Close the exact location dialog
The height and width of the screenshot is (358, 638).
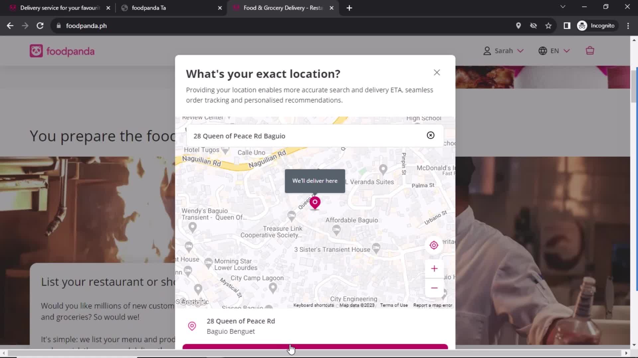pyautogui.click(x=437, y=73)
